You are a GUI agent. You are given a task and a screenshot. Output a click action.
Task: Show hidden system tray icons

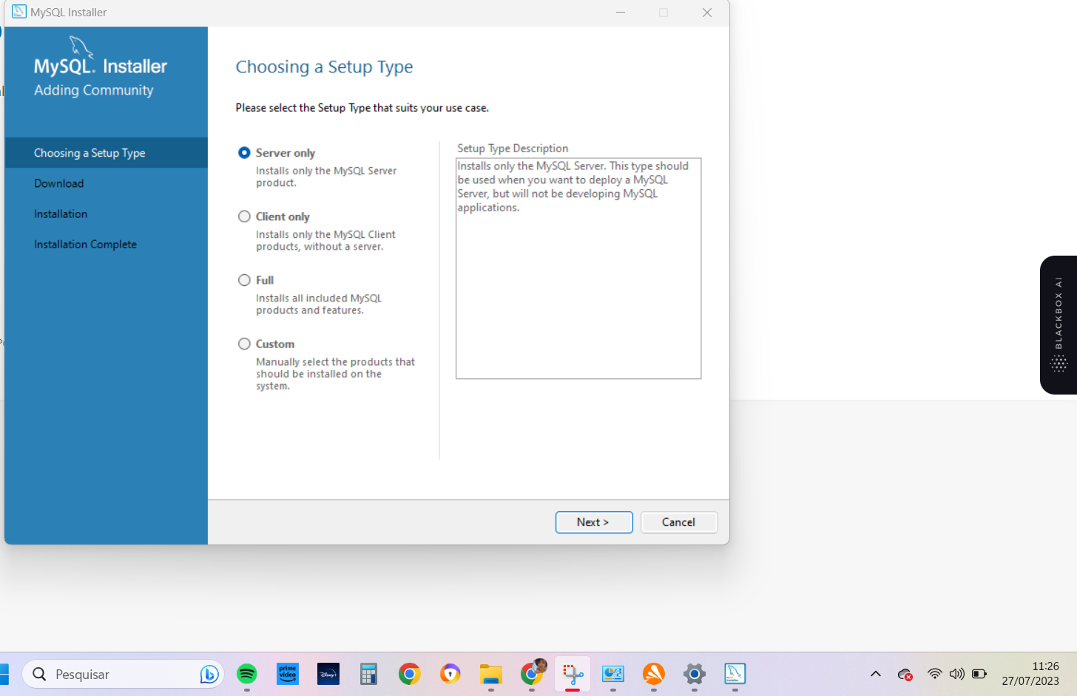pos(876,674)
